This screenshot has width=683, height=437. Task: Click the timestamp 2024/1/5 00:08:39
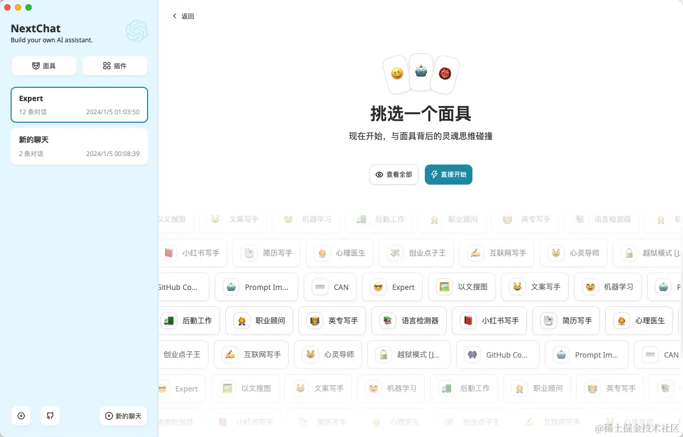coord(113,154)
